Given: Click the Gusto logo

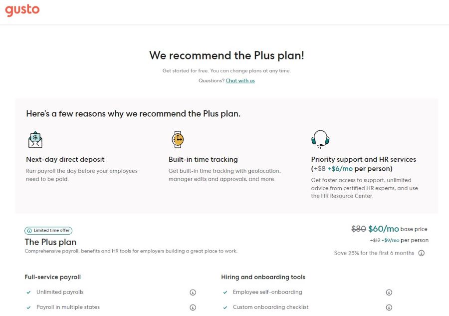Looking at the screenshot, I should [x=22, y=10].
